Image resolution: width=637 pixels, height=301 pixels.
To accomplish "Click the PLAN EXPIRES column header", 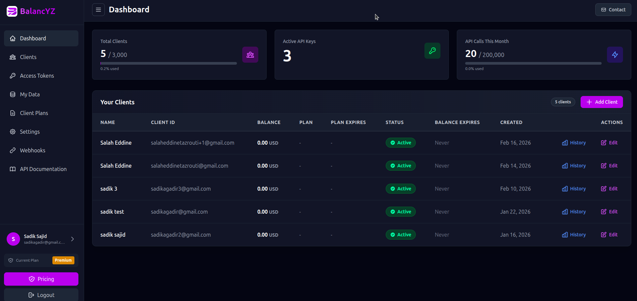I will 348,122.
